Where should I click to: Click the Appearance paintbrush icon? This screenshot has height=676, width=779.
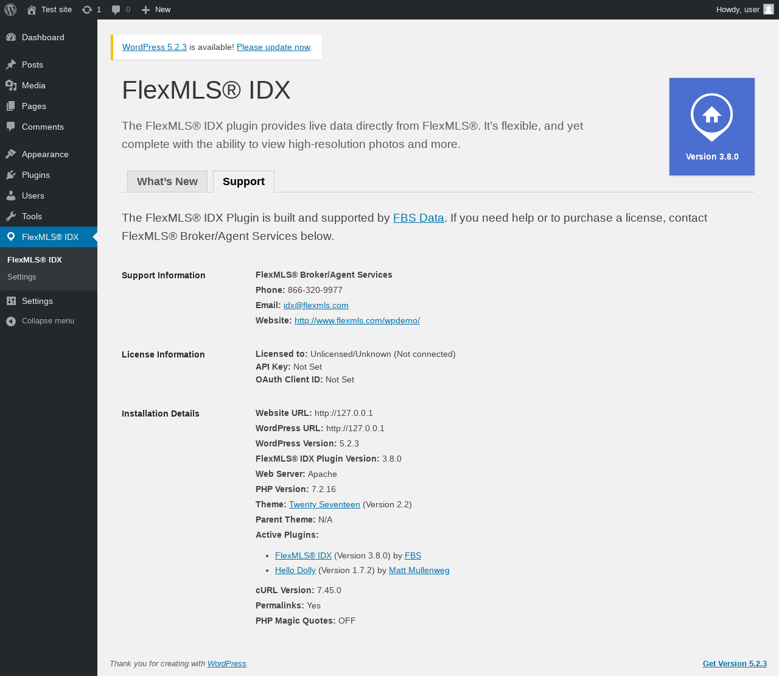[x=11, y=154]
